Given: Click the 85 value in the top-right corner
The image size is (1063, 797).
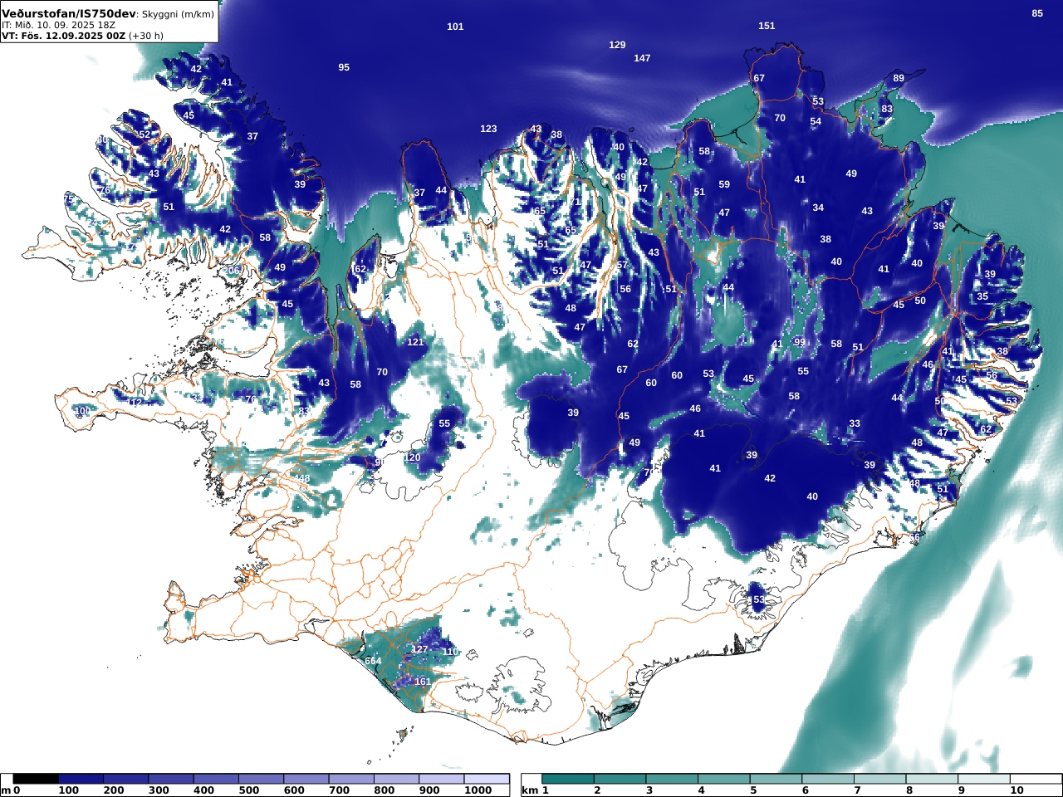Looking at the screenshot, I should 1037,13.
